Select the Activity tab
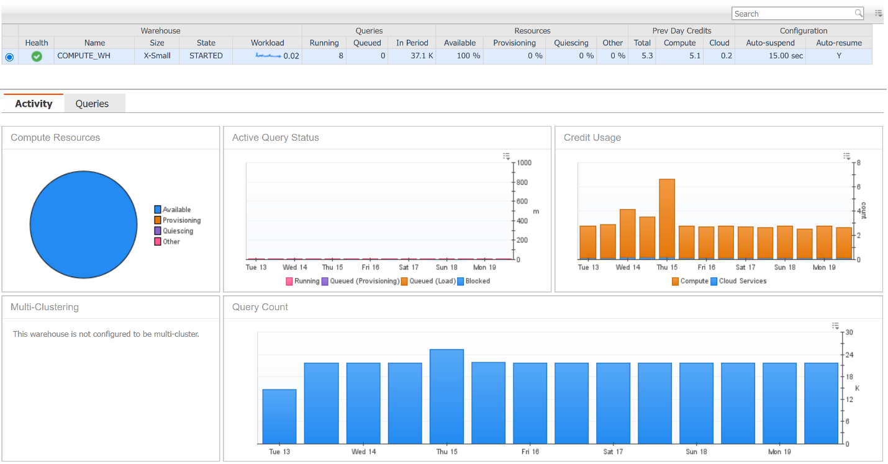 point(34,104)
